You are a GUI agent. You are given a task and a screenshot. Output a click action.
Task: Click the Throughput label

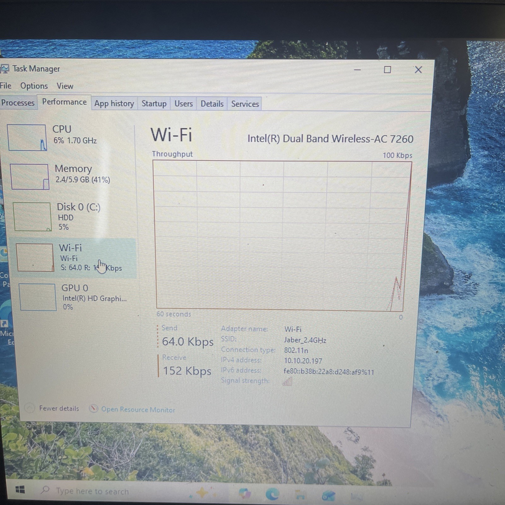(x=172, y=154)
